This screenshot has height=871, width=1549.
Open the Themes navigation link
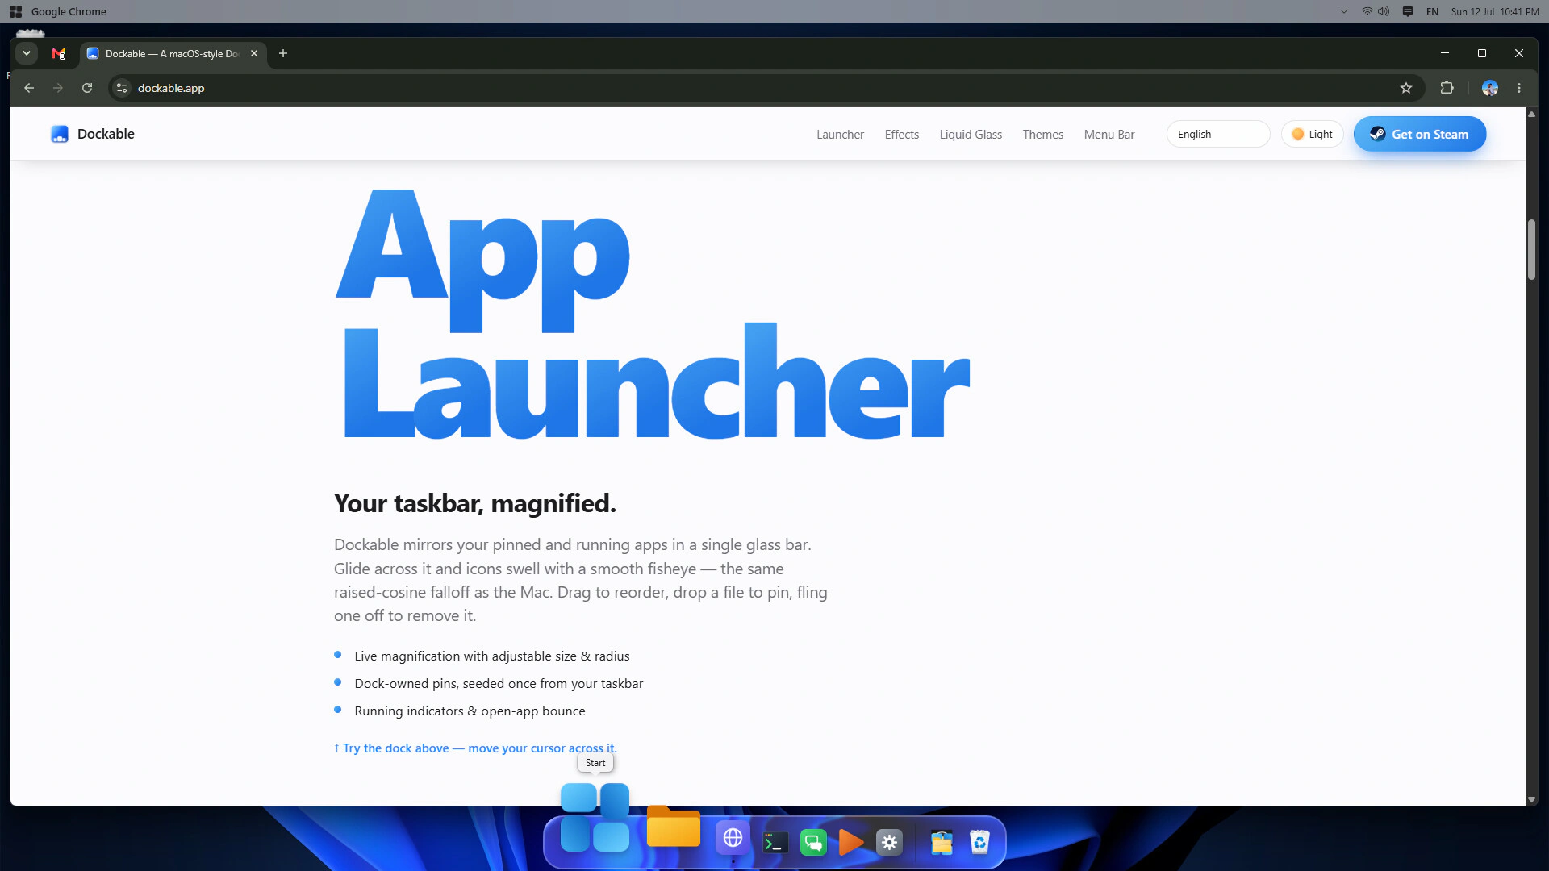click(x=1042, y=134)
